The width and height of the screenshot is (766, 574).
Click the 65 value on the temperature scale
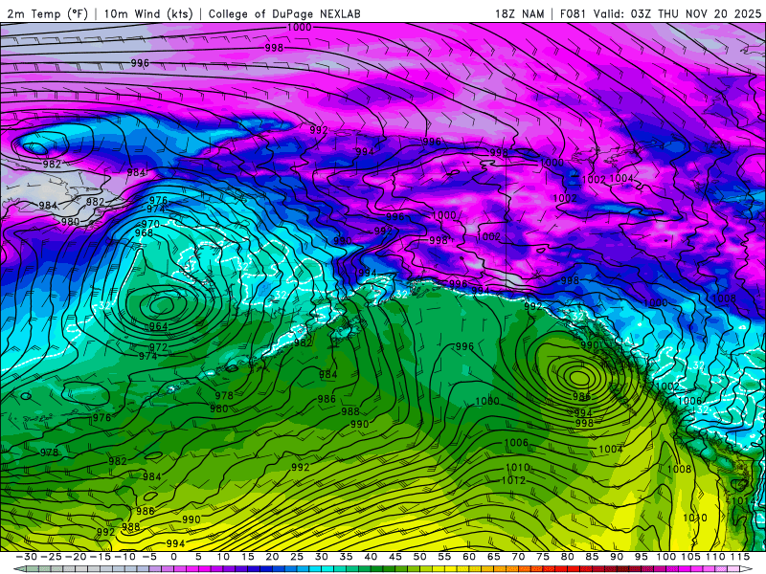[493, 557]
